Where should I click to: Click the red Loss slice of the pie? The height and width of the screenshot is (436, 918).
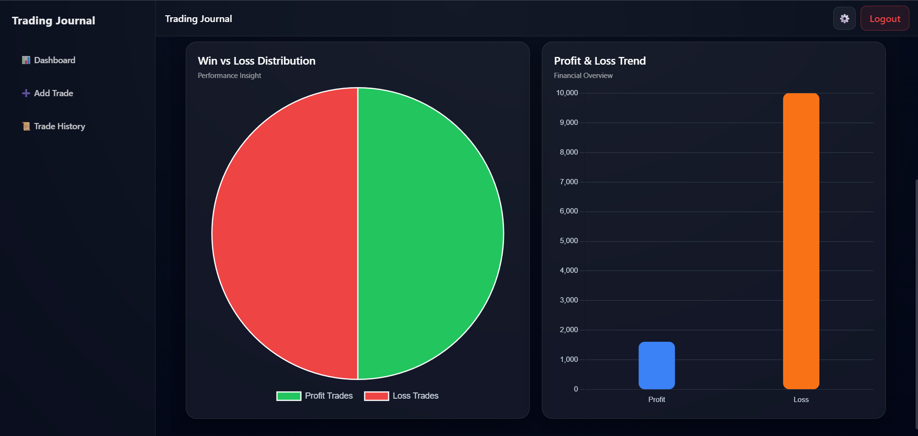pos(285,234)
